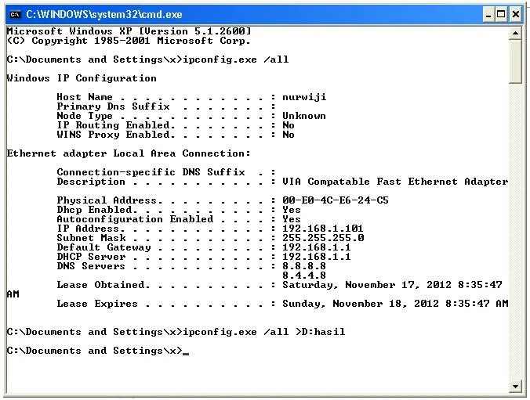Click the DNS server 8.8.8.8

point(304,266)
